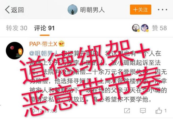This screenshot has height=120, width=173.
Task: Open the purple avatar among likers
Action: (145, 28)
